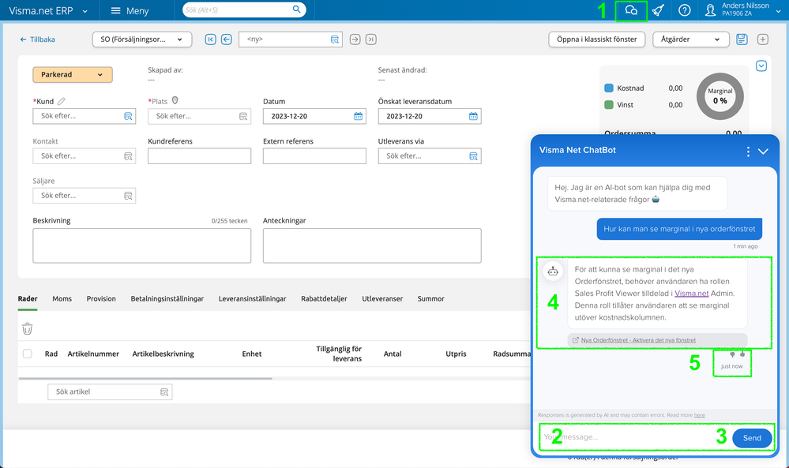Open the Plats lookup icon
The image size is (789, 468).
tap(243, 116)
